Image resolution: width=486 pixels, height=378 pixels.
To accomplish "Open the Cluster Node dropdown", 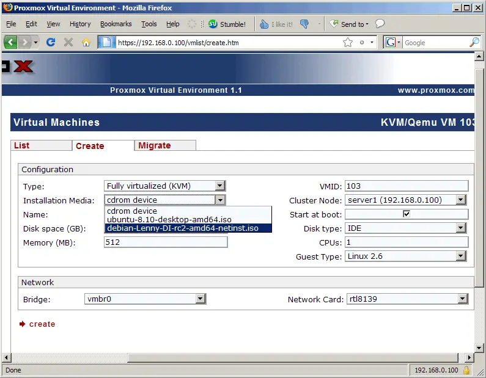I will [x=405, y=200].
